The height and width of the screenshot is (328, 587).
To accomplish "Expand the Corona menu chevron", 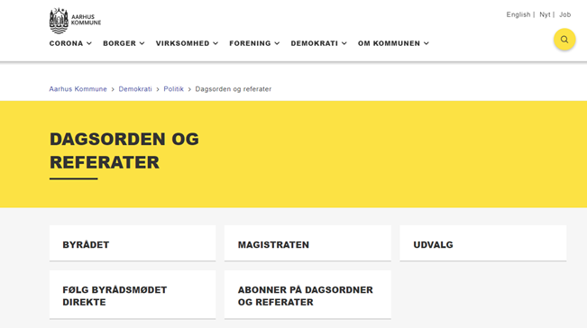I will coord(89,43).
